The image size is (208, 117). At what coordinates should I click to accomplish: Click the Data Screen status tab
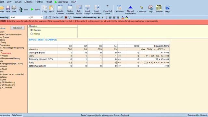[17, 115]
